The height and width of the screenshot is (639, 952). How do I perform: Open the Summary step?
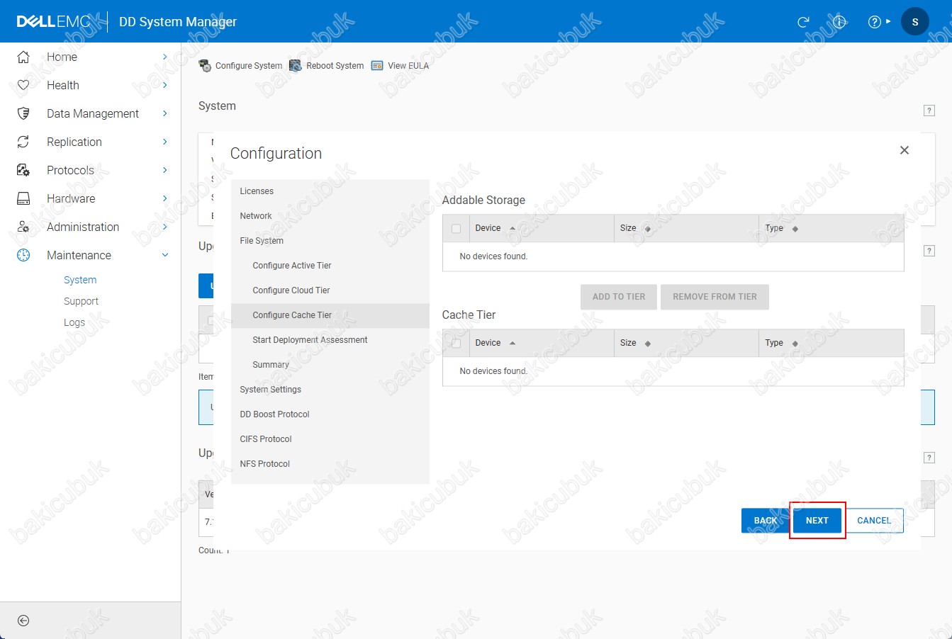pyautogui.click(x=330, y=365)
